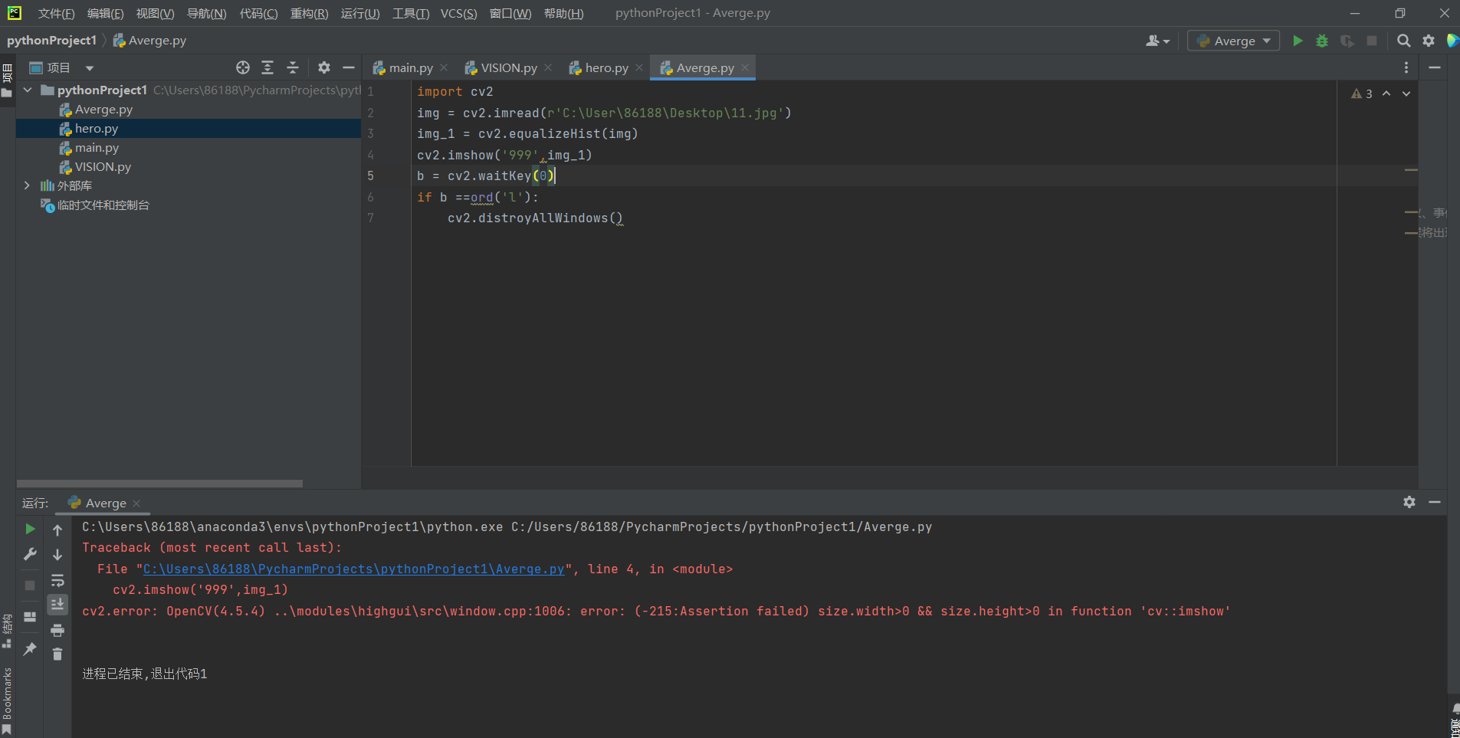The image size is (1460, 738).
Task: Open the editor tabs more-options menu
Action: point(1406,67)
